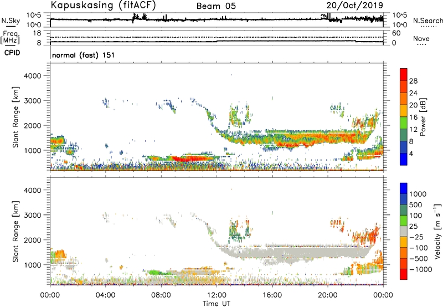Select the Freq. [MHz] axis label
443x307 pixels.
[x=10, y=37]
